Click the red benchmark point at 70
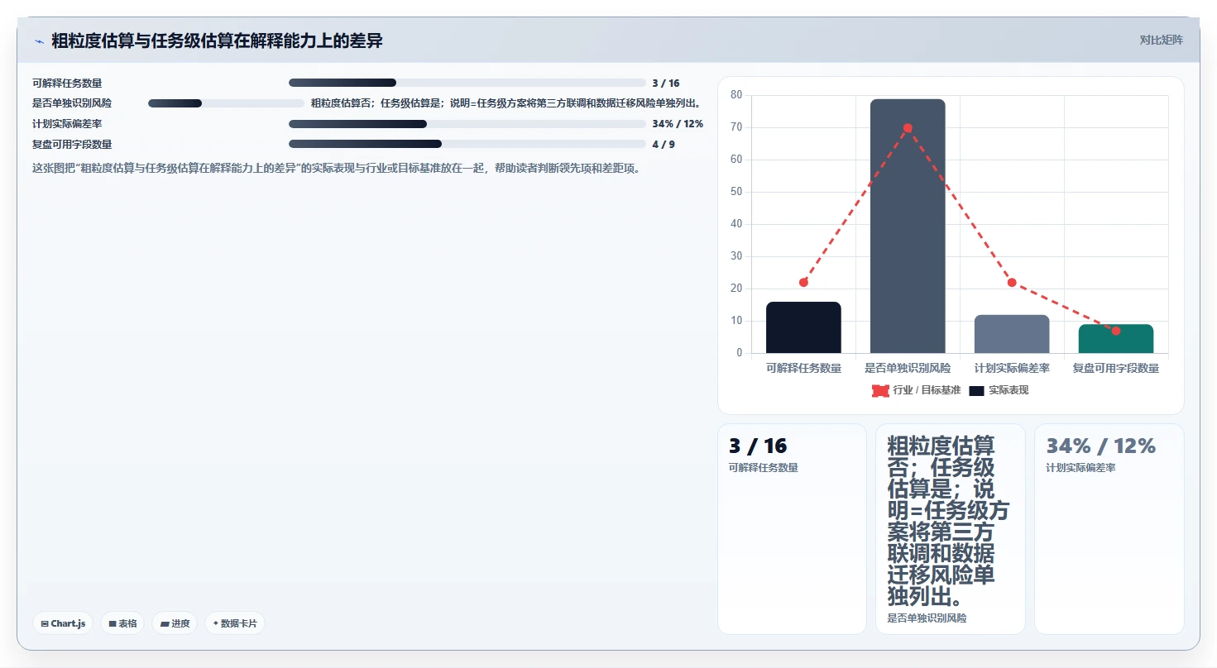This screenshot has width=1217, height=668. [908, 128]
